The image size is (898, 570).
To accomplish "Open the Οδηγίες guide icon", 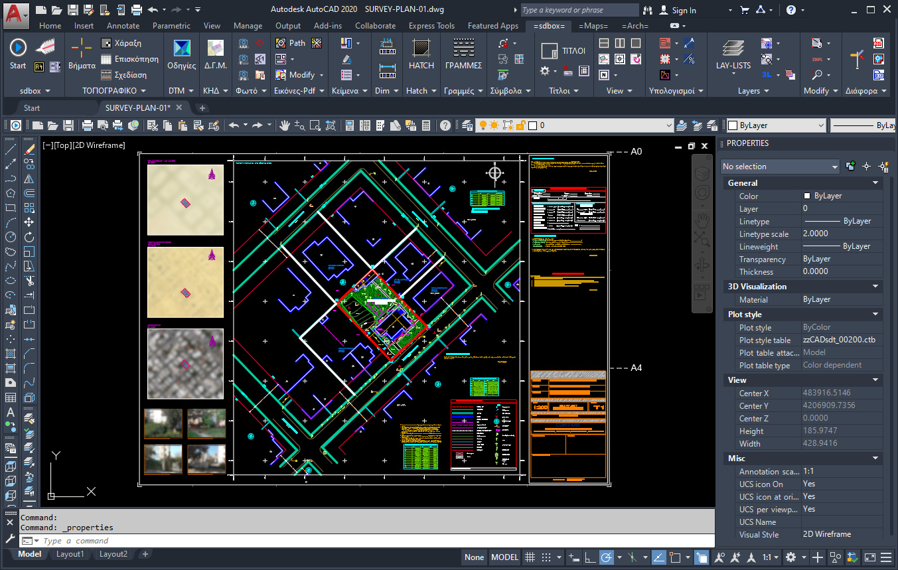I will click(181, 54).
